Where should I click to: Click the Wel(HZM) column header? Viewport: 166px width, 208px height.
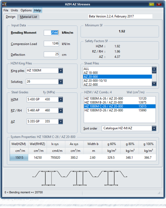(19, 144)
